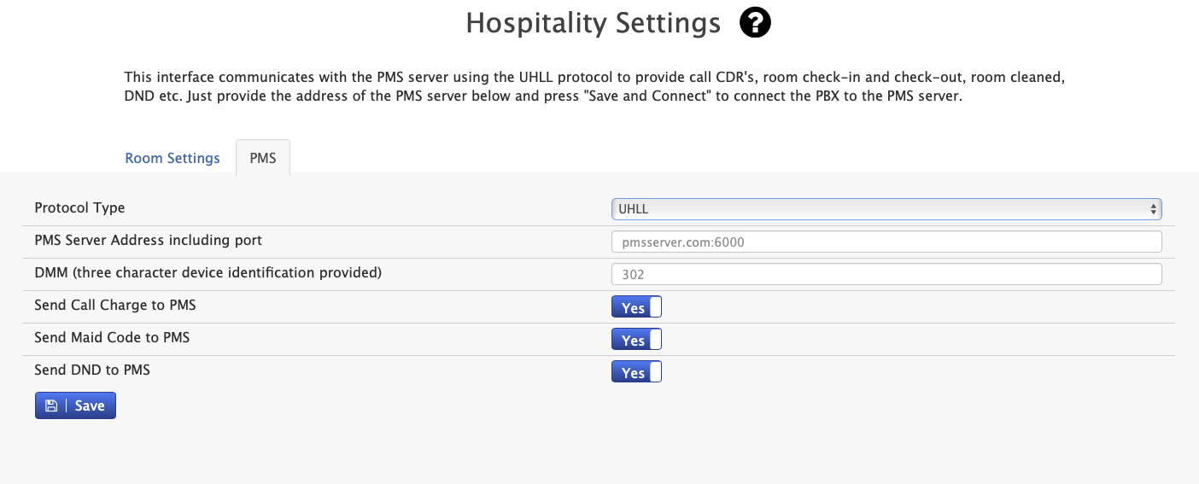
Task: Click the DMM device identification field
Action: (x=886, y=274)
